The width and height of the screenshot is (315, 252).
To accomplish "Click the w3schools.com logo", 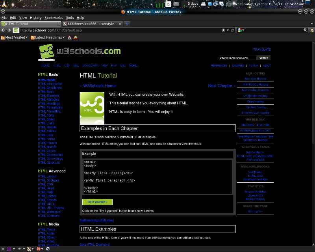I will [80, 52].
